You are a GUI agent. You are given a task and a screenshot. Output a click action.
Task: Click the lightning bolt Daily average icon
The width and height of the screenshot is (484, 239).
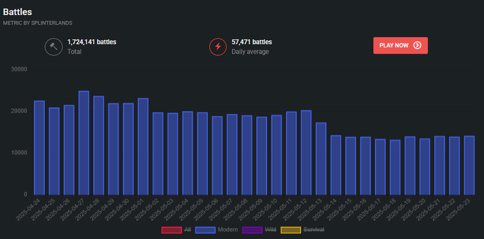point(218,47)
